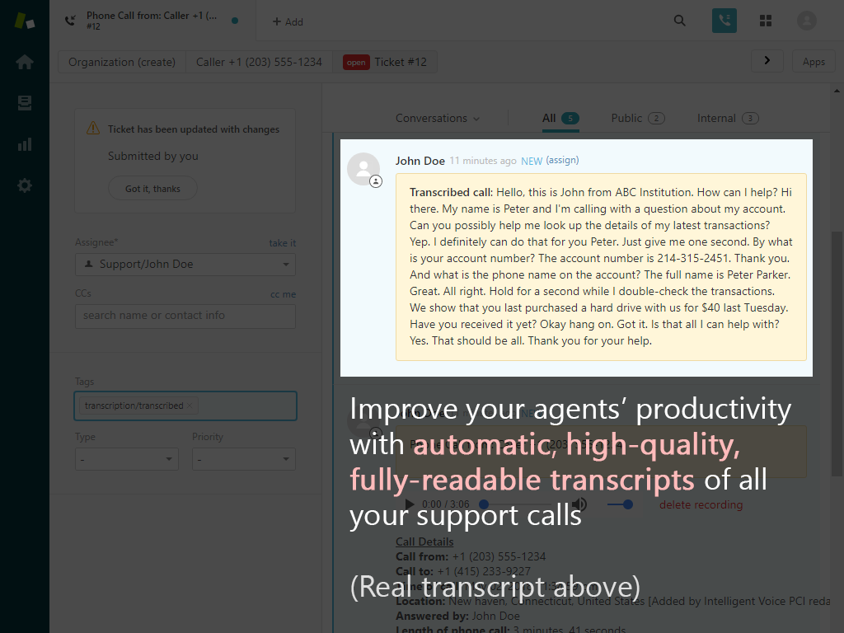Viewport: 844px width, 633px height.
Task: Open the Admin settings gear icon
Action: pyautogui.click(x=24, y=185)
